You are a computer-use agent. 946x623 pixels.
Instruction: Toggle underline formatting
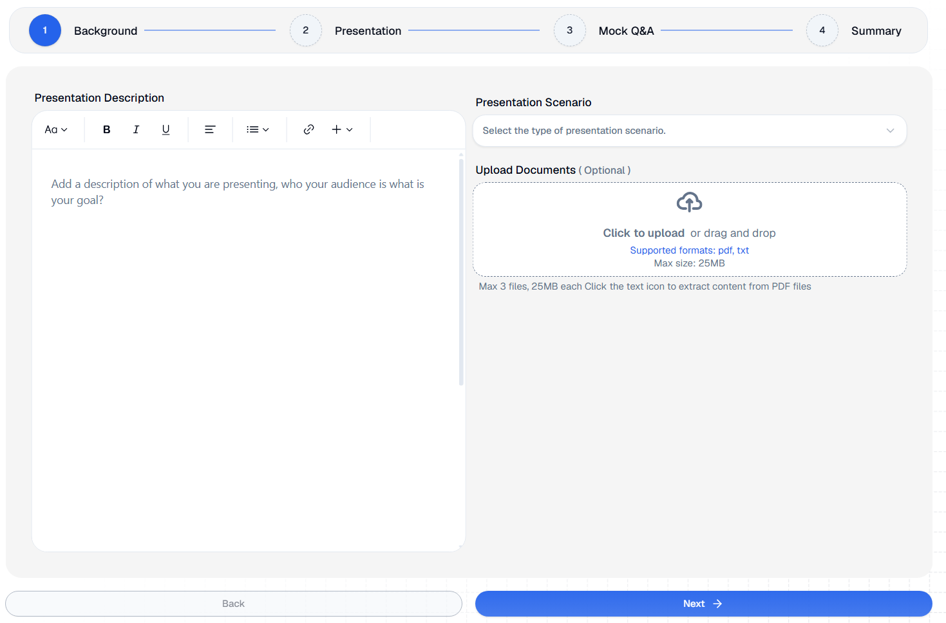pyautogui.click(x=166, y=129)
